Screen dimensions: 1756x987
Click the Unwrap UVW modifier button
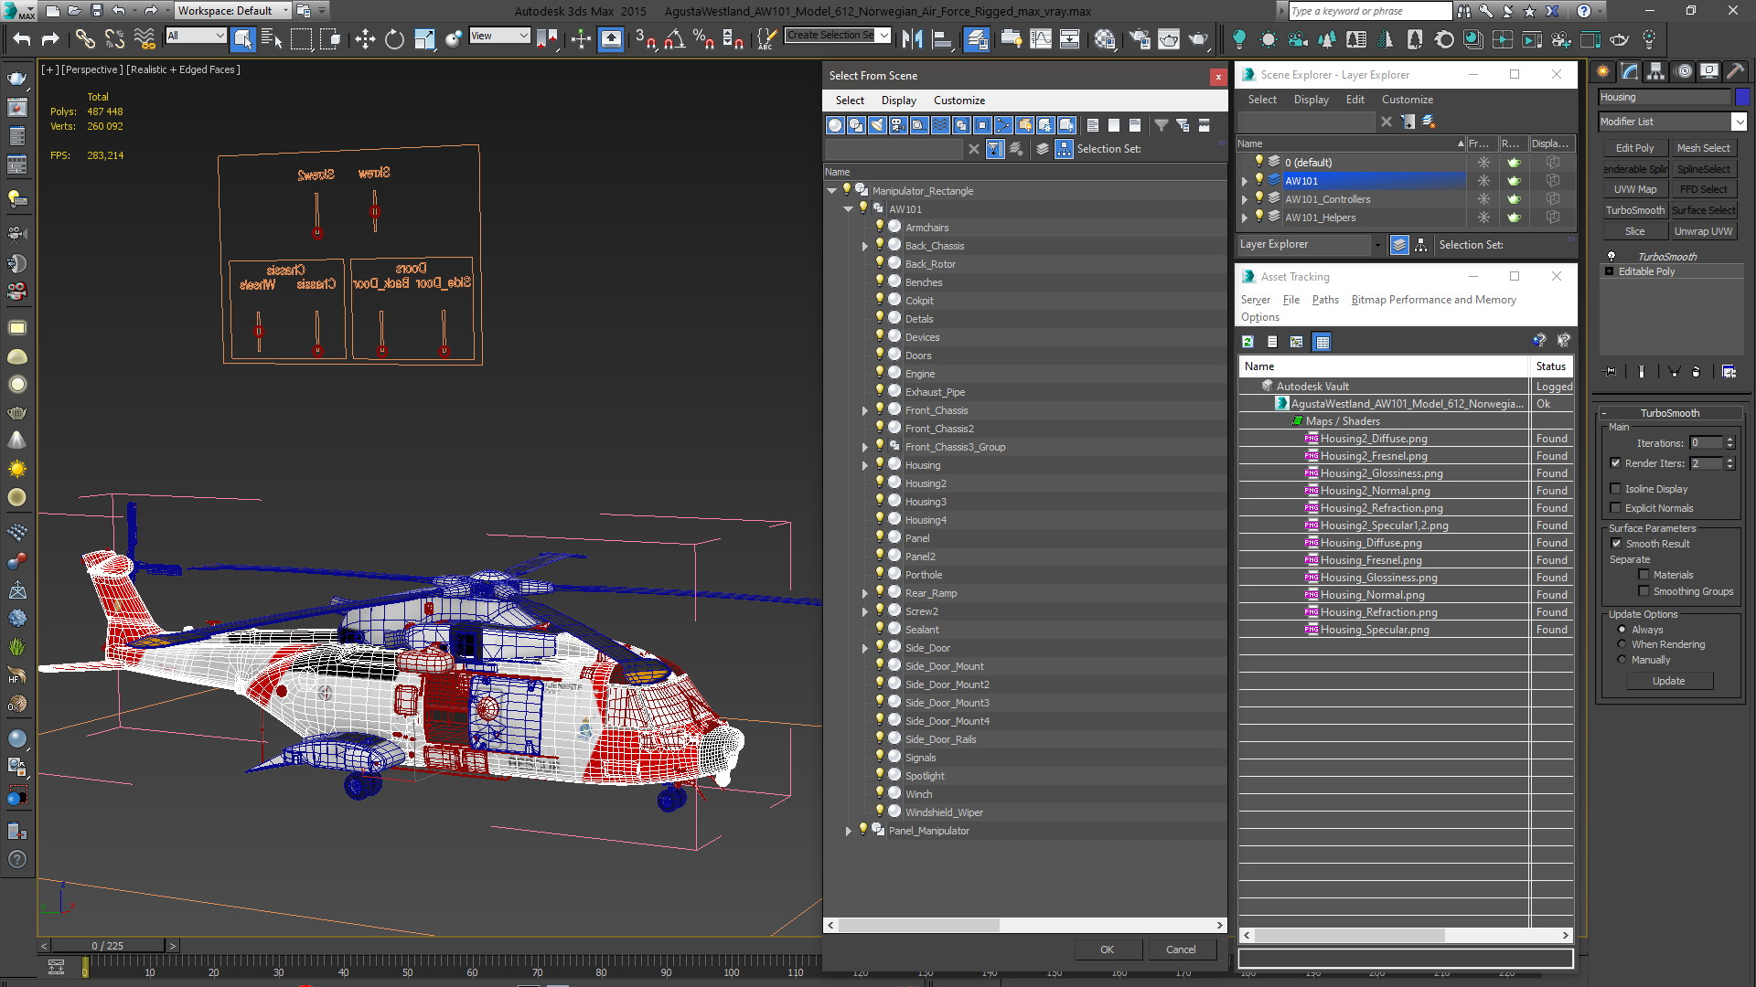point(1703,231)
